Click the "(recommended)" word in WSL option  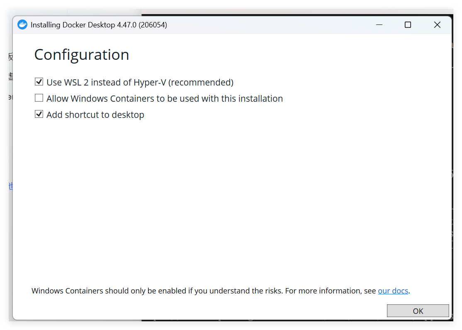point(201,82)
